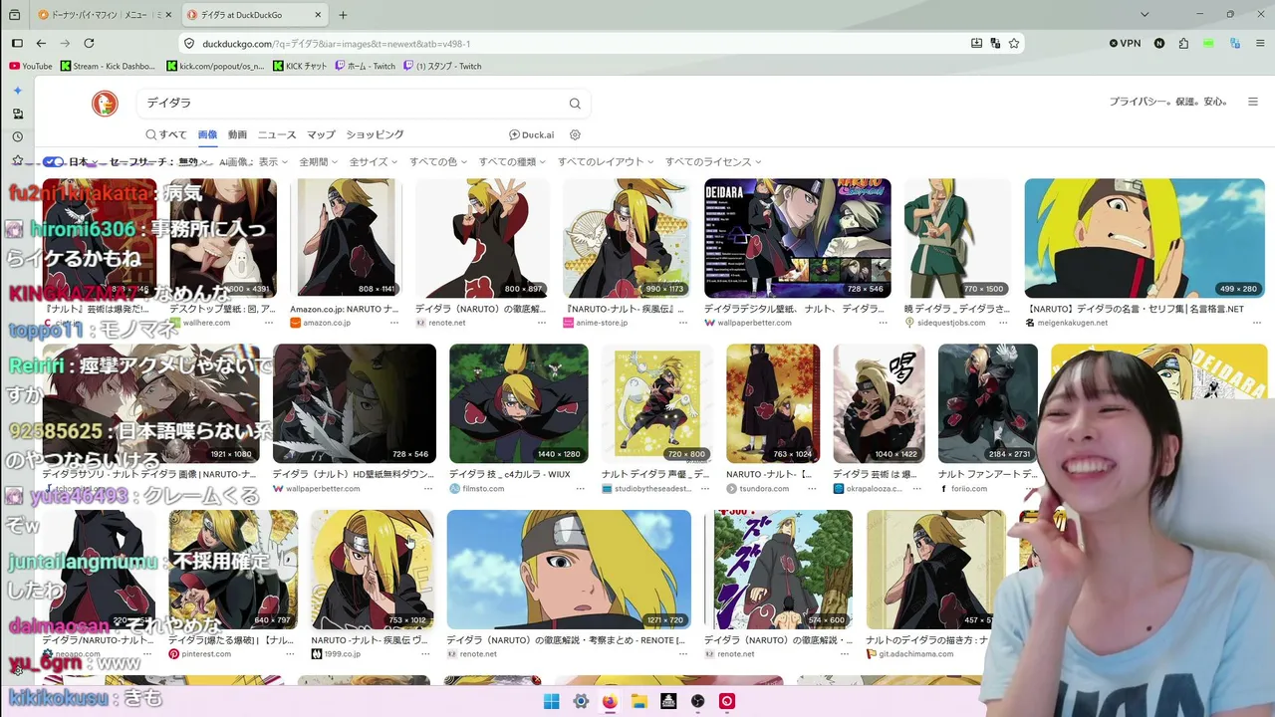Screen dimensions: 1275x717
Task: Switch to the 動画 videos tab
Action: (237, 134)
